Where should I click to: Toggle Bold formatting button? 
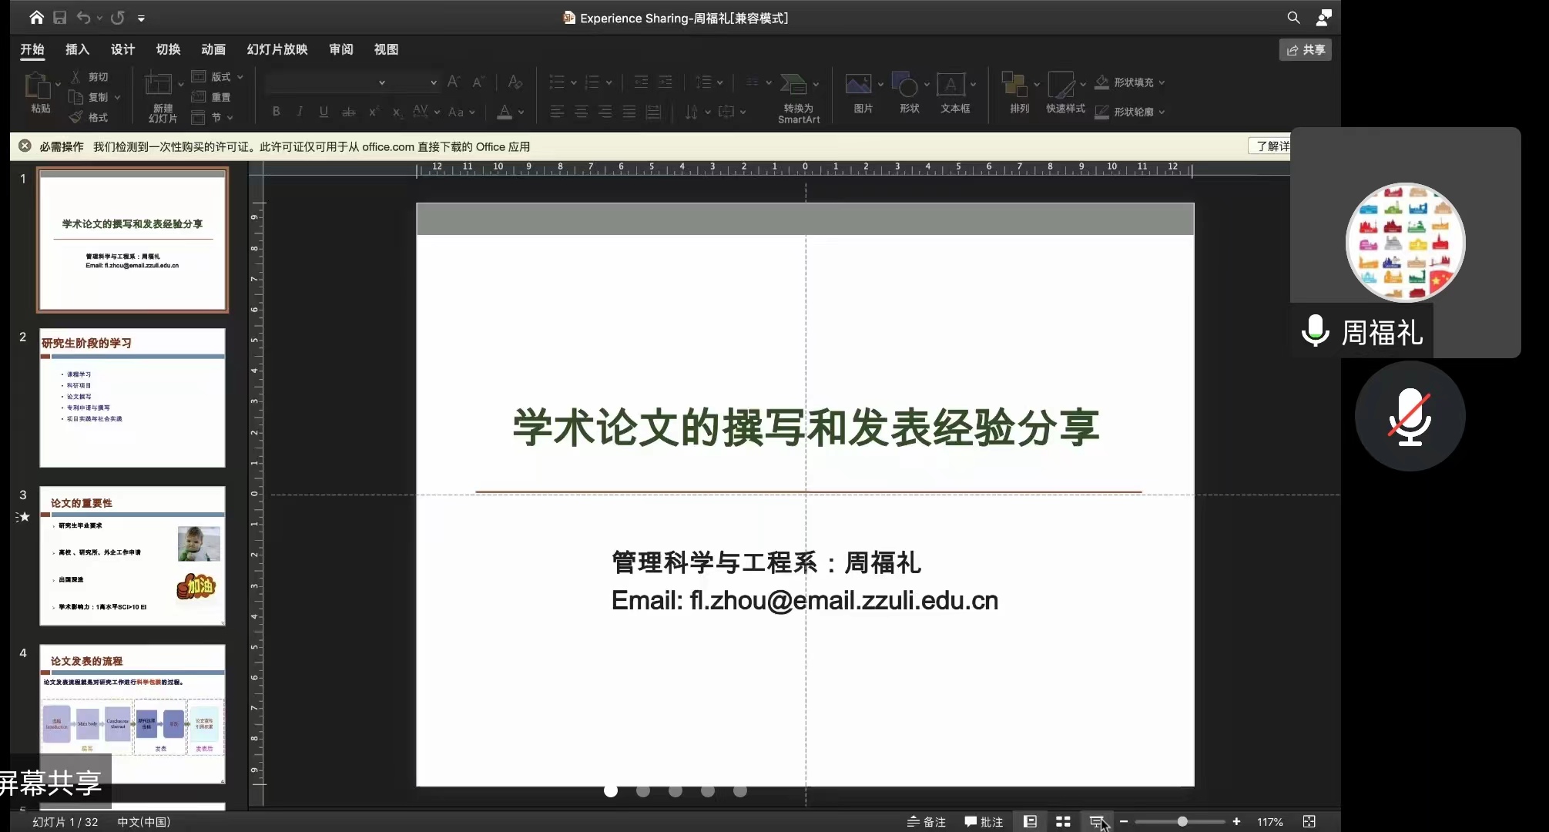tap(276, 112)
